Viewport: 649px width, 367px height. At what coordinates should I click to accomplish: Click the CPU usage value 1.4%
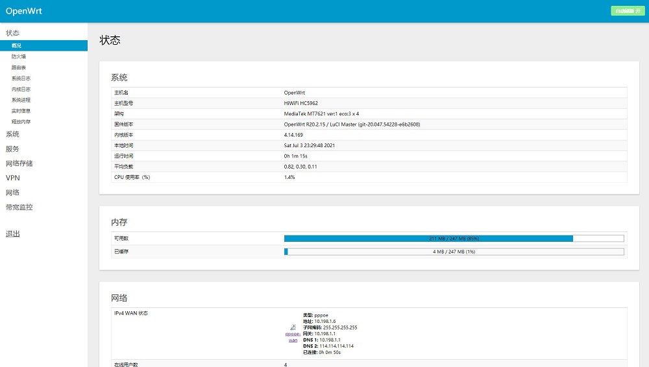pyautogui.click(x=289, y=177)
